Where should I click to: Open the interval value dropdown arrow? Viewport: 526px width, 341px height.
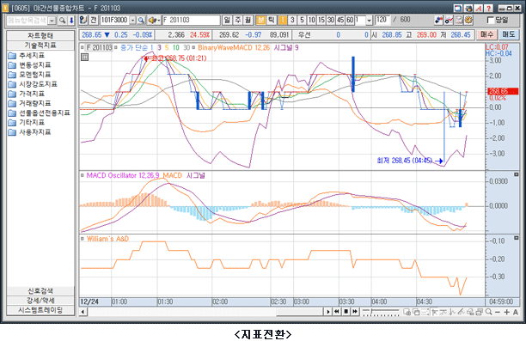tap(369, 21)
